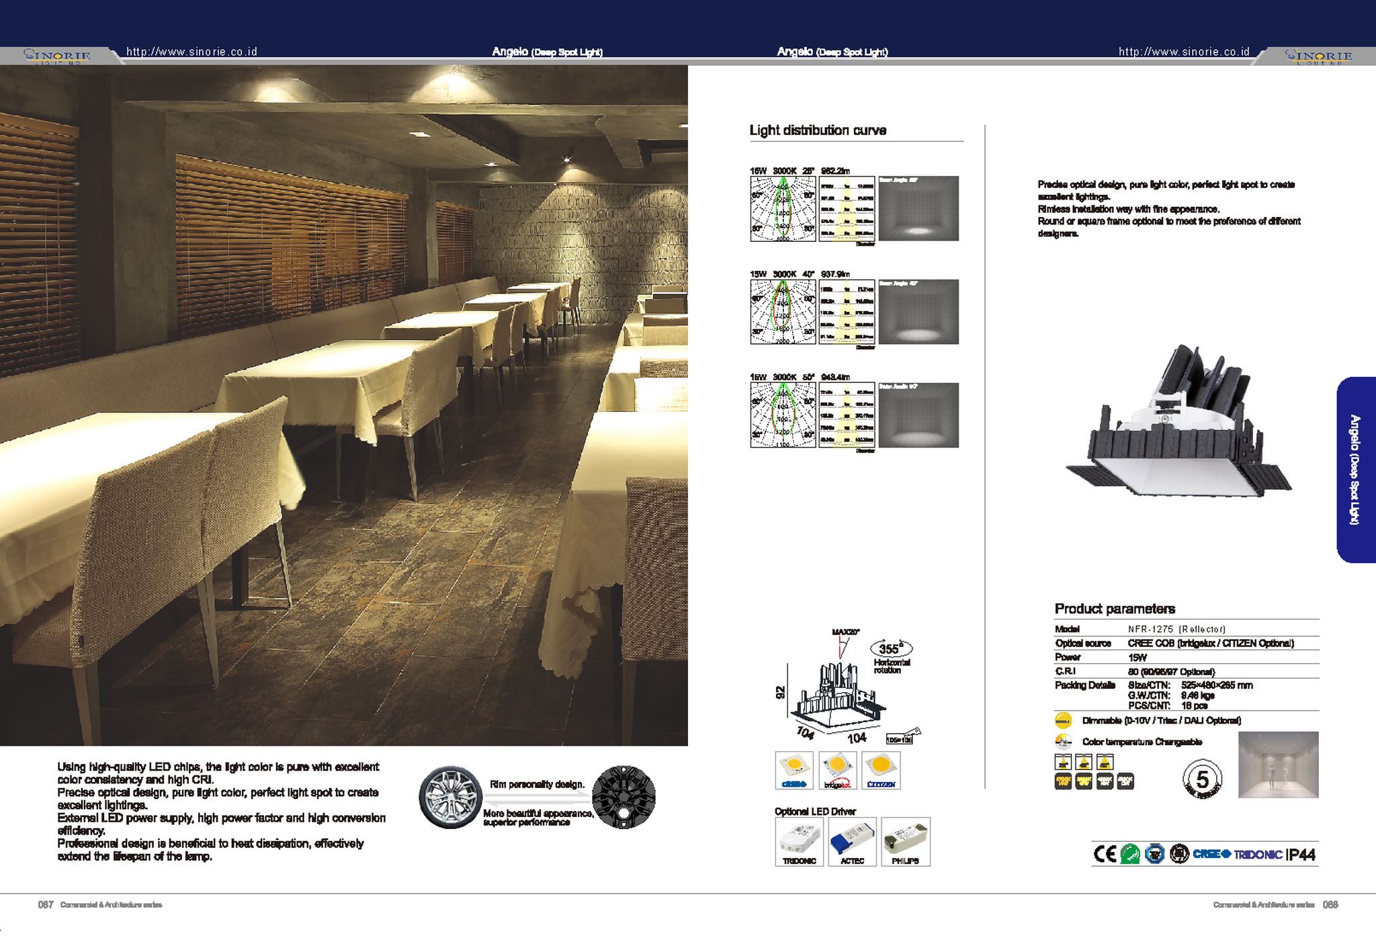Click the CE certification mark
This screenshot has height=940, width=1376.
[1105, 854]
